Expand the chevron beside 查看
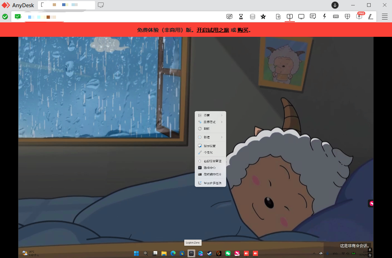The image size is (392, 258). click(x=222, y=115)
